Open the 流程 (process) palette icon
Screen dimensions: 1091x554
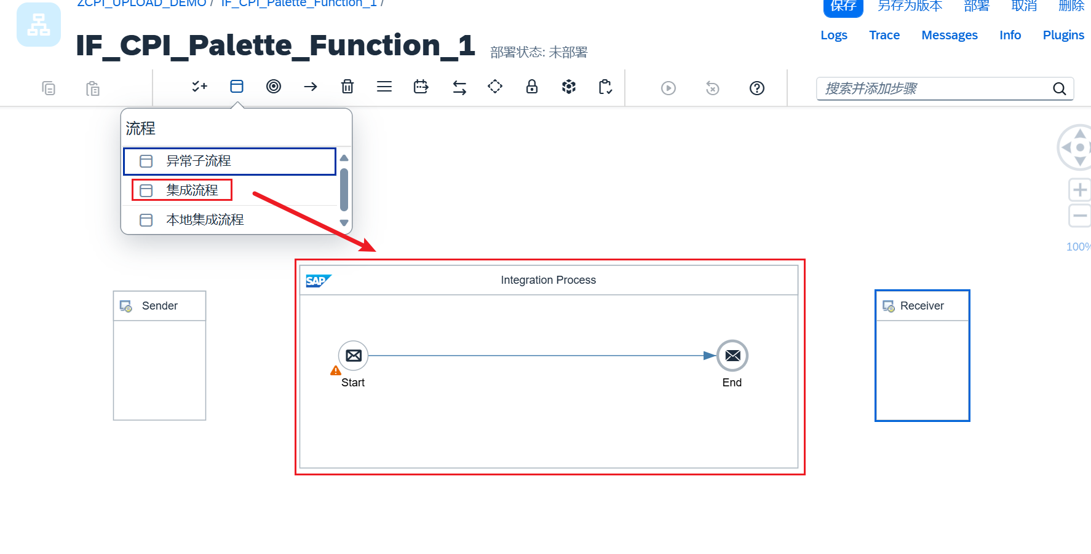[237, 87]
